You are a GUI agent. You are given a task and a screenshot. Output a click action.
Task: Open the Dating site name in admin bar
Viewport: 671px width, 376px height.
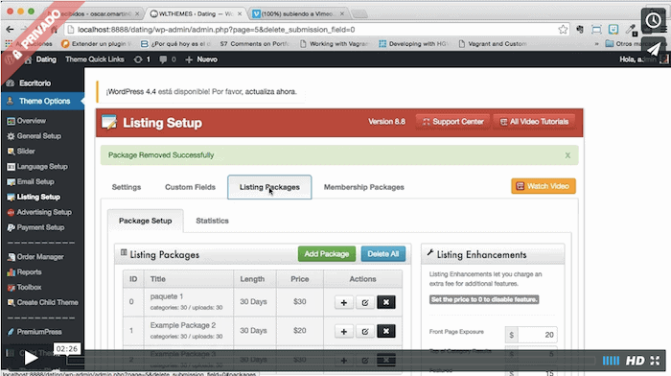click(x=46, y=59)
